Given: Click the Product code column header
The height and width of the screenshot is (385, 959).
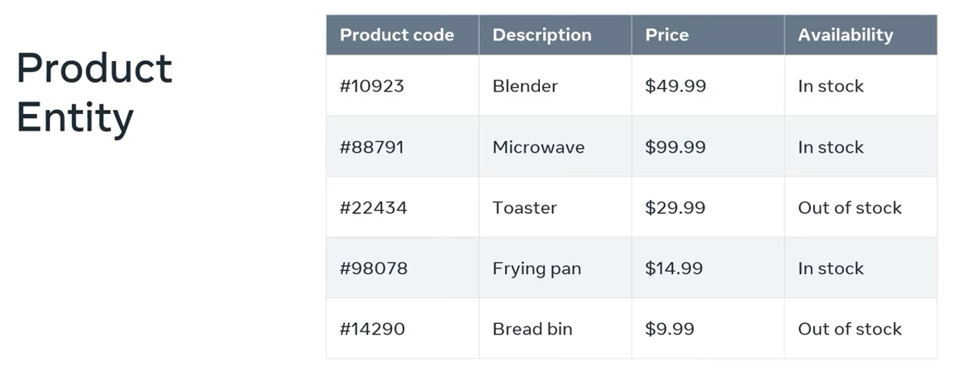Looking at the screenshot, I should 397,35.
